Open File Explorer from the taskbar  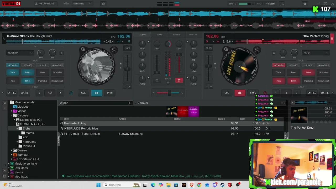tap(168, 185)
